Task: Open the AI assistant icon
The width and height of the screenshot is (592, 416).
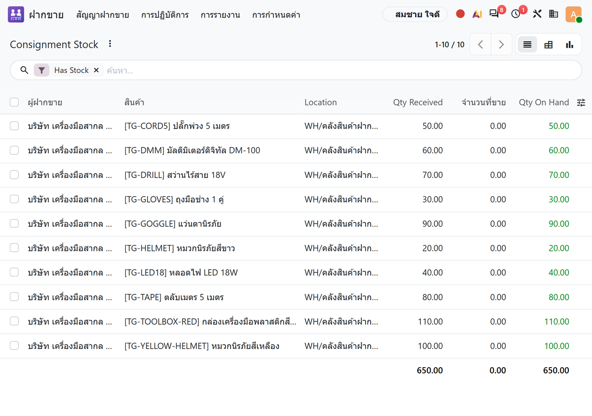Action: (477, 14)
